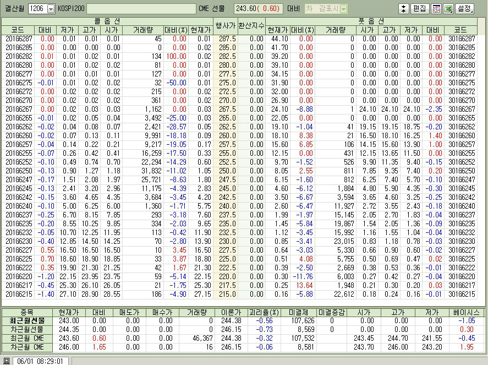The image size is (488, 365).
Task: Click the Excel export icon
Action: 448,9
